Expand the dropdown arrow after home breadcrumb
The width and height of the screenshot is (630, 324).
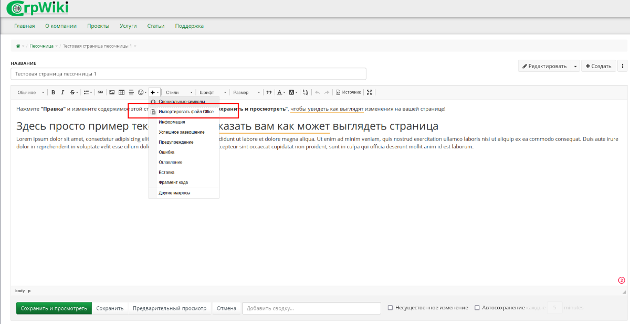(23, 46)
